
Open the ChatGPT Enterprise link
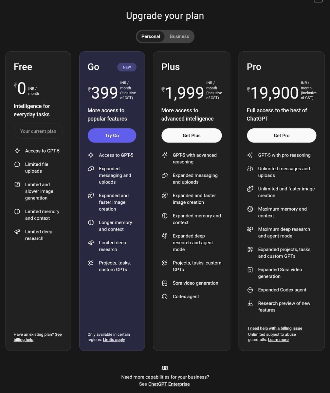[x=169, y=384]
